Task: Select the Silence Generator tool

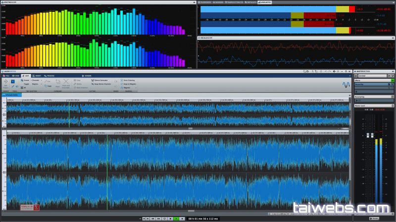Action: click(x=101, y=80)
